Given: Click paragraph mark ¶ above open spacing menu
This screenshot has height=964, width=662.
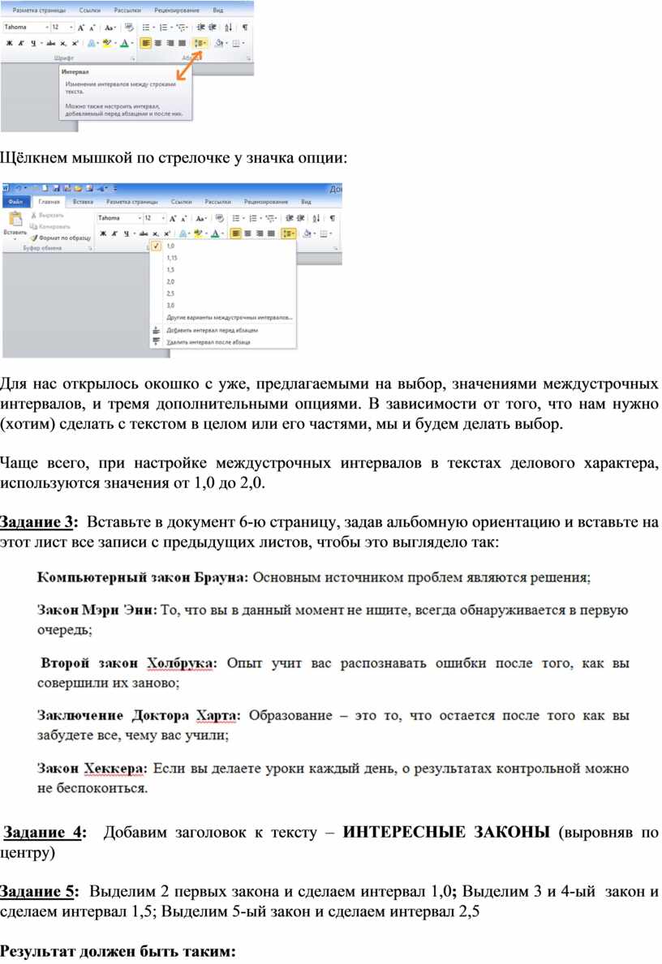Looking at the screenshot, I should tap(333, 218).
